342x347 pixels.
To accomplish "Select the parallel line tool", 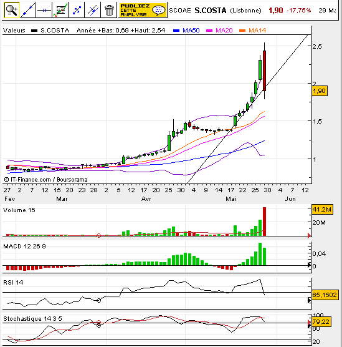I will pyautogui.click(x=93, y=10).
